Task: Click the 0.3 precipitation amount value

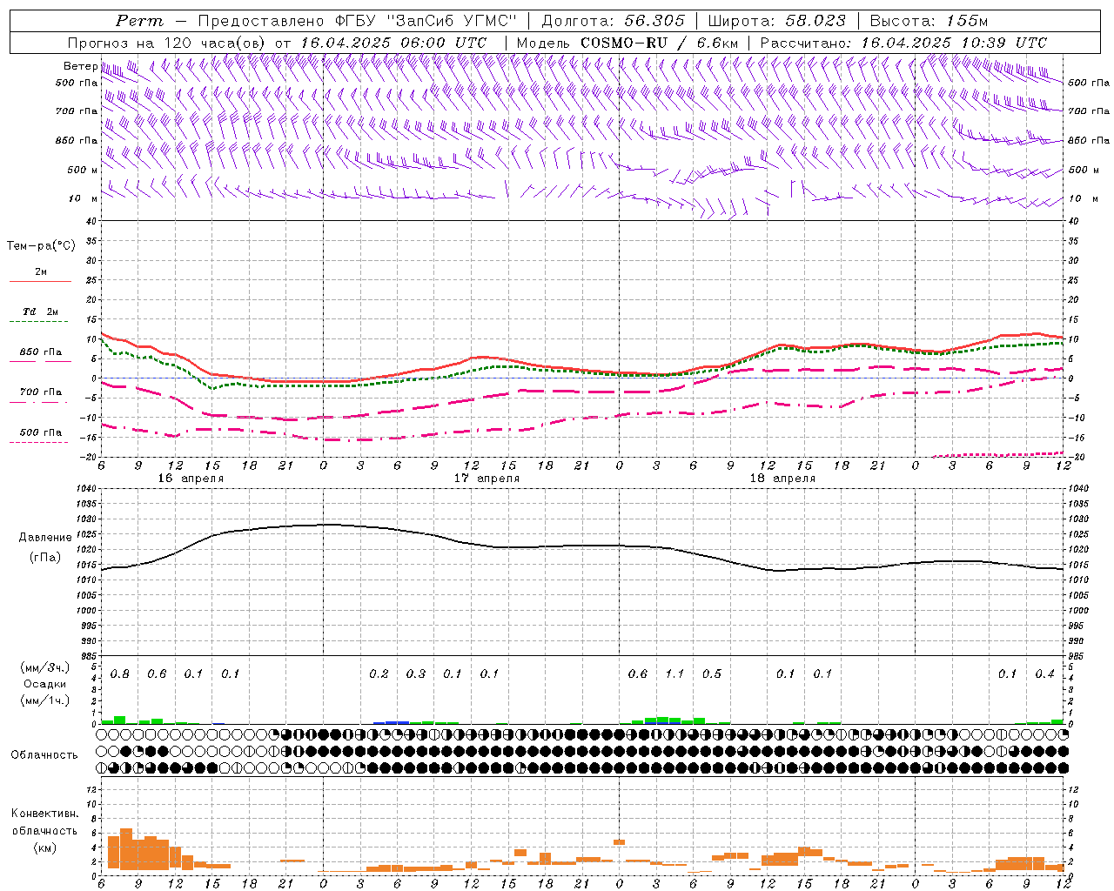Action: pyautogui.click(x=416, y=674)
